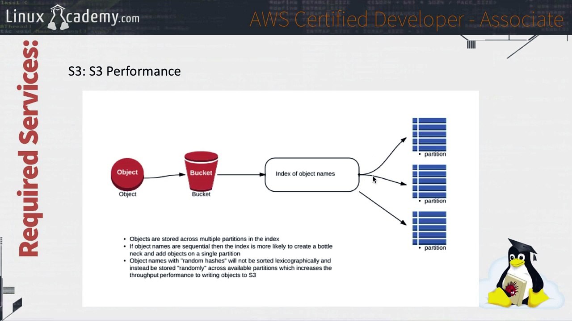The height and width of the screenshot is (321, 572).
Task: Click the middle blue partition stack
Action: 429,181
